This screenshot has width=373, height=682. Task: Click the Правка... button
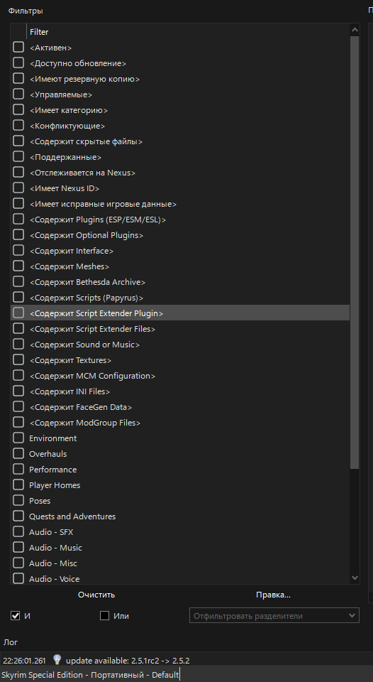(273, 595)
